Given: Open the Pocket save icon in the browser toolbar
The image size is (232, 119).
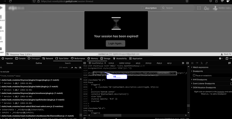Looking at the screenshot, I should click(211, 1).
